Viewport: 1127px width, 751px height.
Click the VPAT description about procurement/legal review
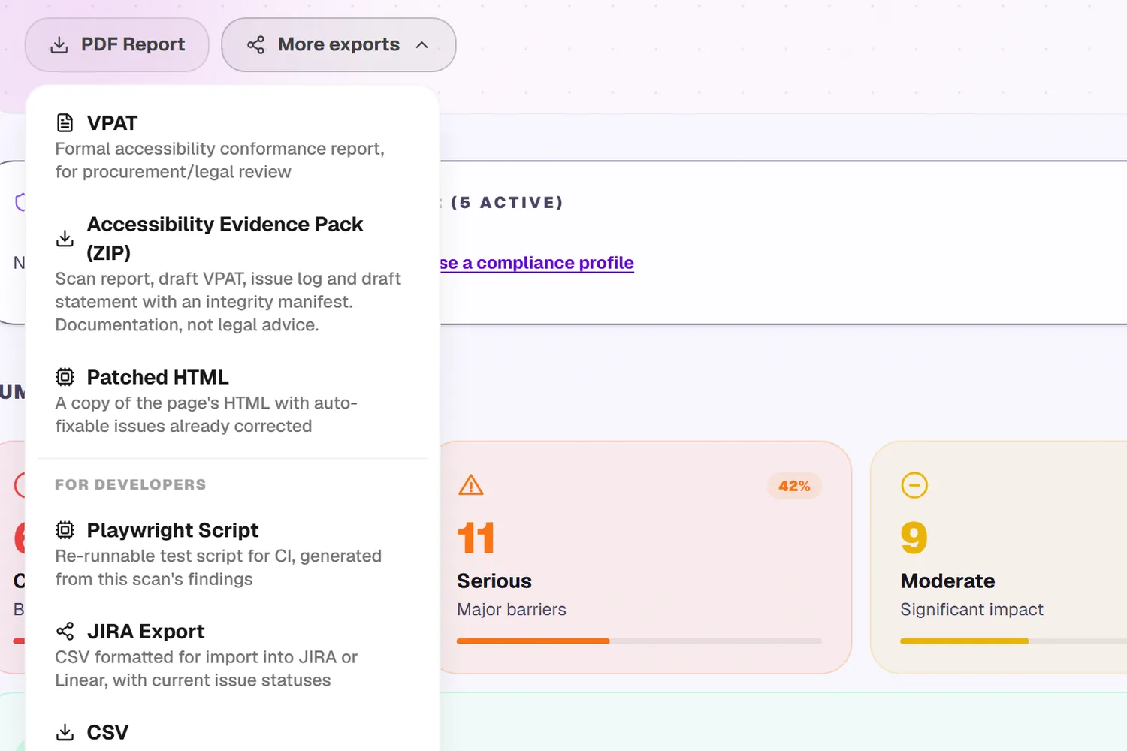click(x=219, y=161)
